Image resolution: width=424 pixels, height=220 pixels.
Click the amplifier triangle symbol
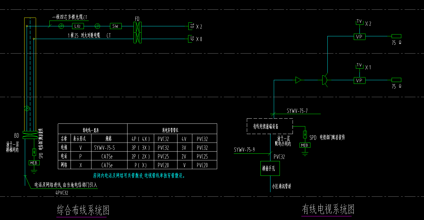(298, 80)
